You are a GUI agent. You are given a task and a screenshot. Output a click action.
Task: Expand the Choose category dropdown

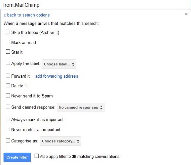coord(61,141)
